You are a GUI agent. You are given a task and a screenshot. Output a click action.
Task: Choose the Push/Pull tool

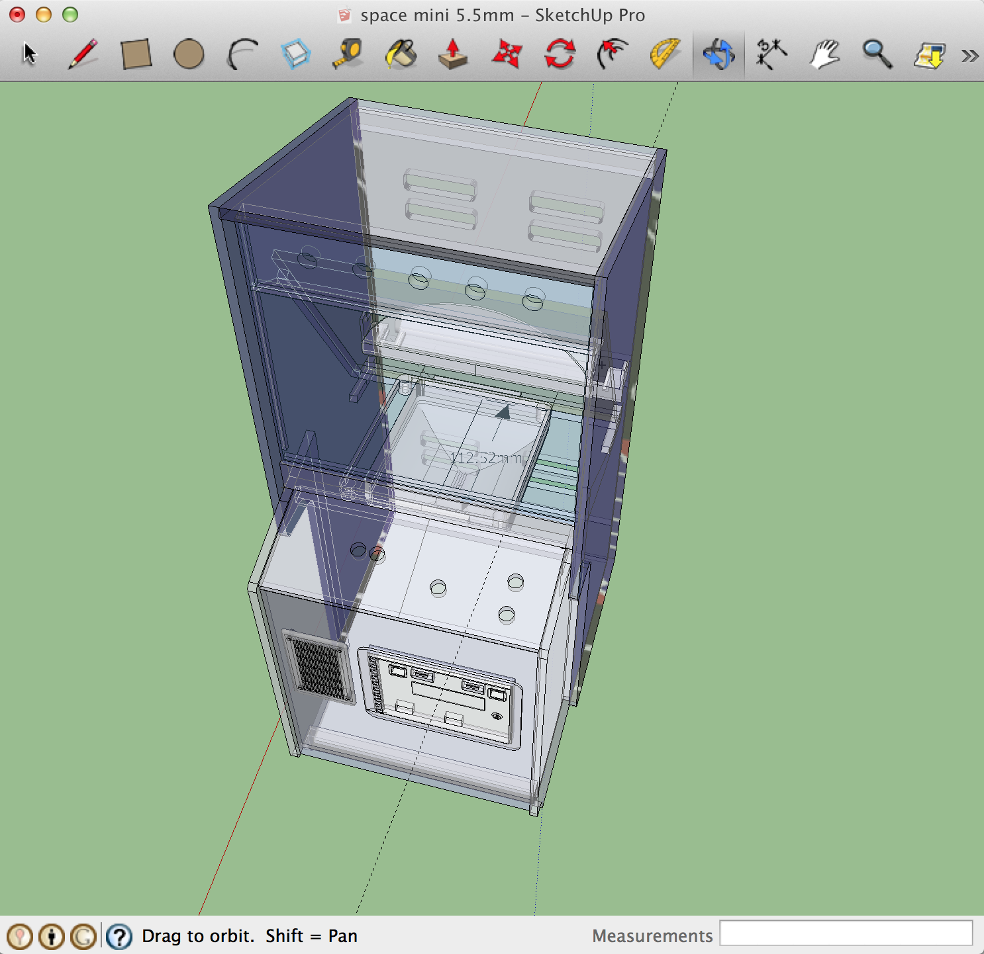pyautogui.click(x=454, y=54)
